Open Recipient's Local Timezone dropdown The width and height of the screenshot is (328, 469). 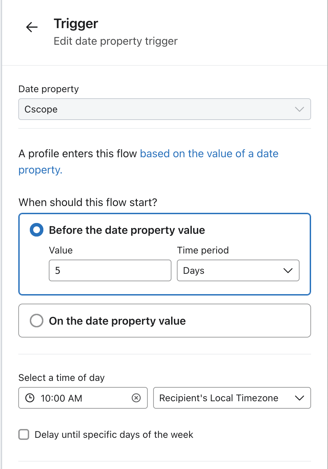pyautogui.click(x=232, y=398)
